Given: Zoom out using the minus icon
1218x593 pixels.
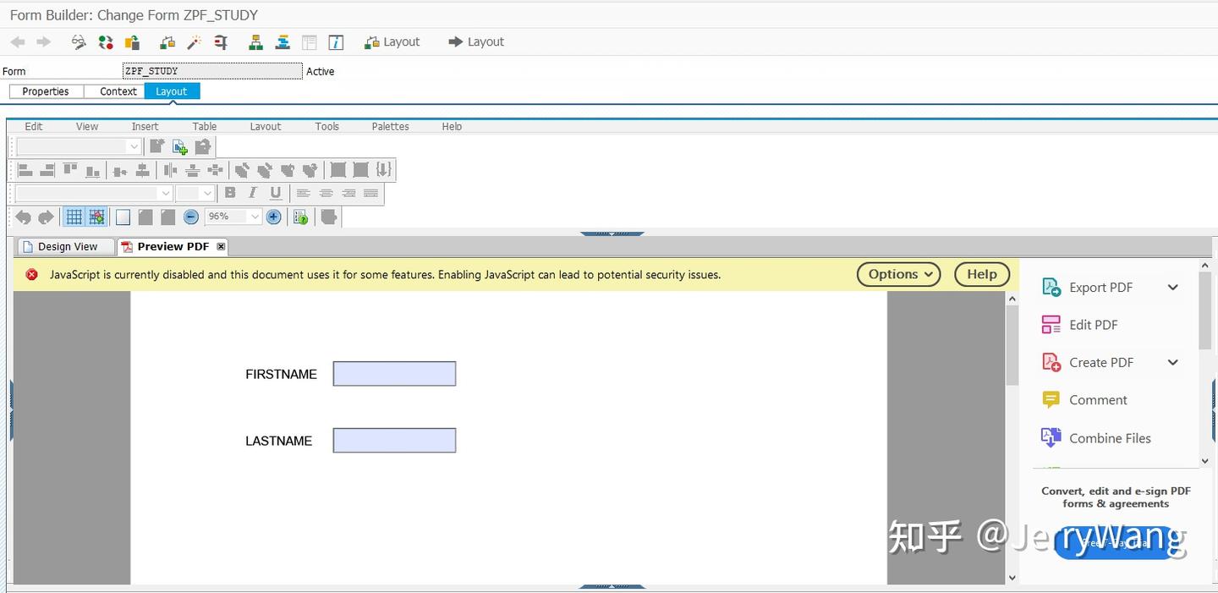Looking at the screenshot, I should (x=190, y=217).
